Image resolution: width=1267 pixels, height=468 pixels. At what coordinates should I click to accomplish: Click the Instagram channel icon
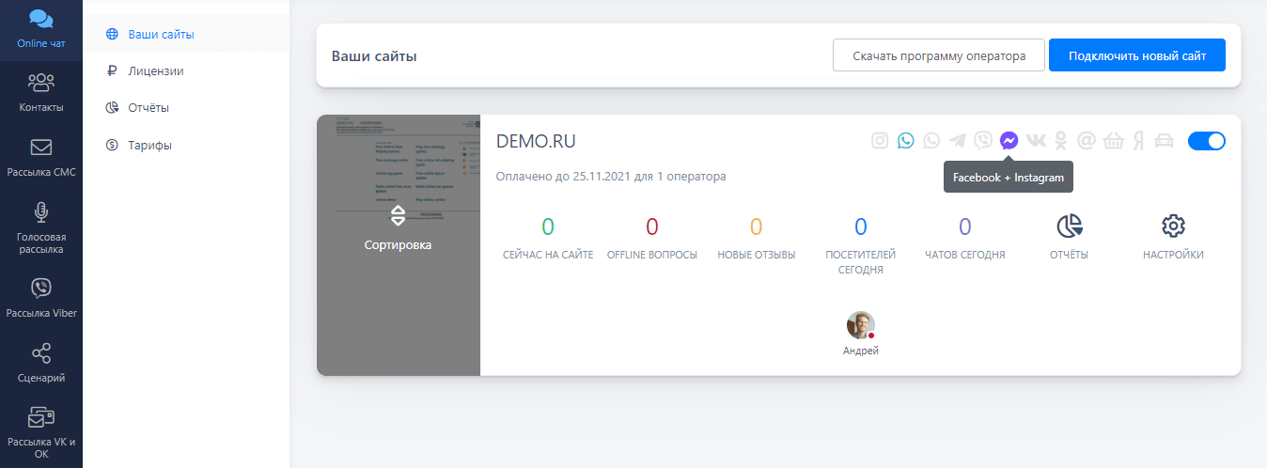[880, 141]
